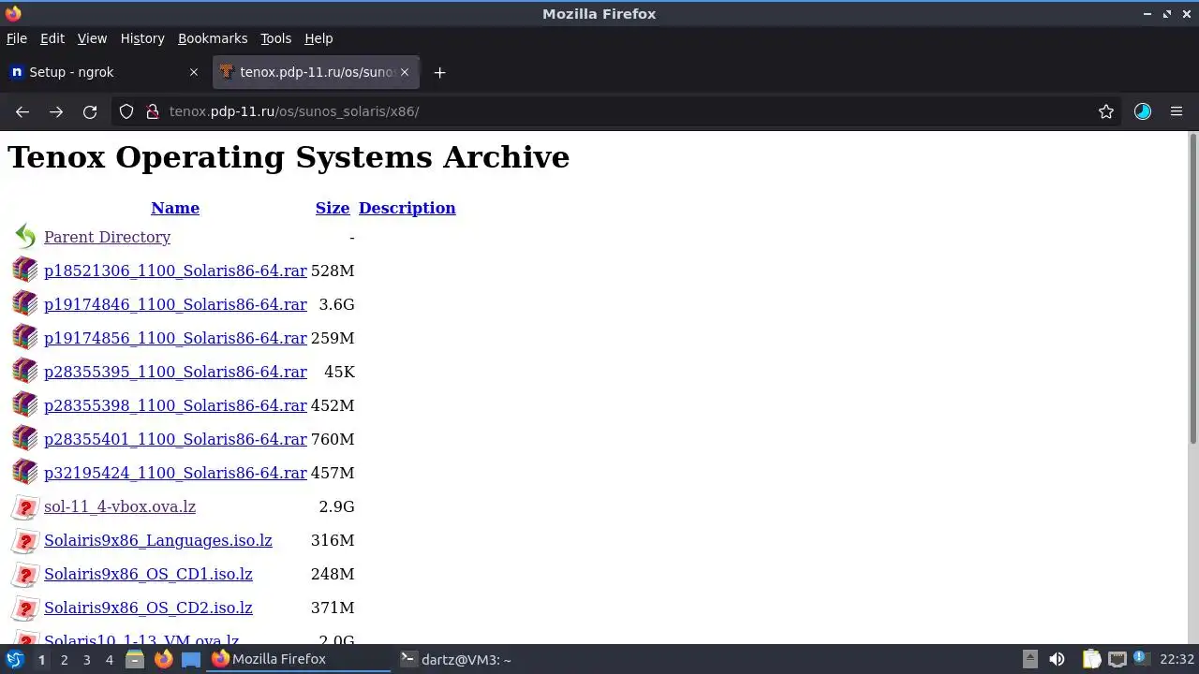Bookmark this page with the star
Viewport: 1199px width, 674px height.
(x=1106, y=111)
